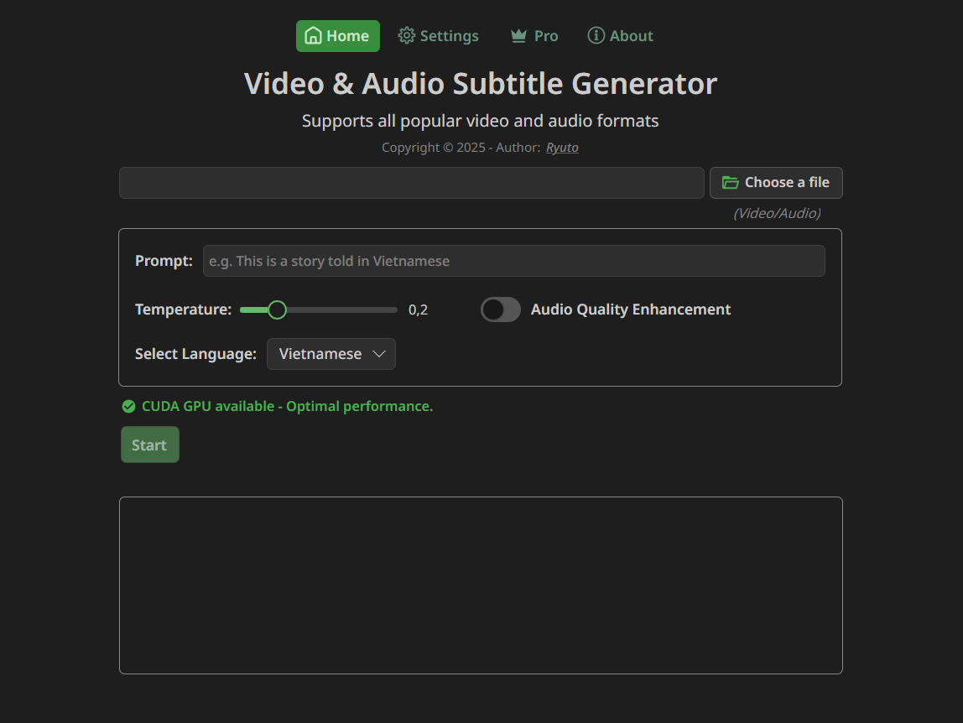
Task: Click inside the empty output text area
Action: click(x=481, y=585)
